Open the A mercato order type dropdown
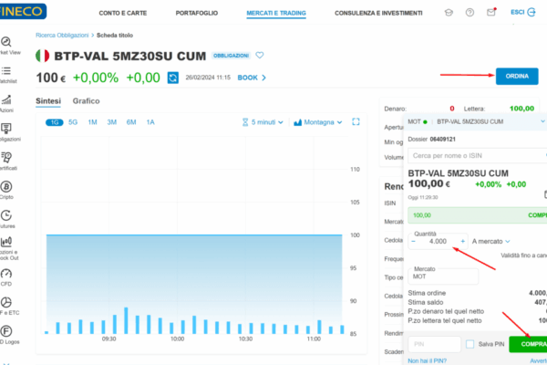 [x=498, y=241]
